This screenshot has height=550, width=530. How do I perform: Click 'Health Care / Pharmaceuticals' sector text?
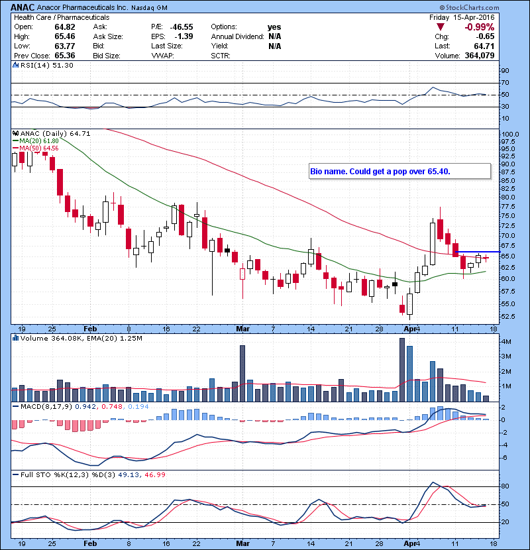point(62,17)
